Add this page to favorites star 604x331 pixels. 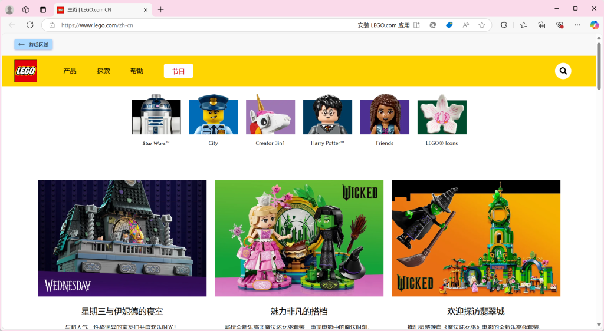click(482, 25)
